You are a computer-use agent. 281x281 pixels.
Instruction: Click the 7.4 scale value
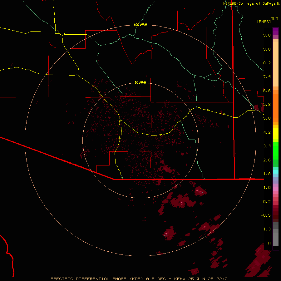coord(267,77)
